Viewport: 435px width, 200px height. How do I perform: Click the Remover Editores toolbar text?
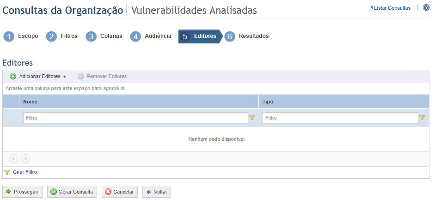point(107,76)
